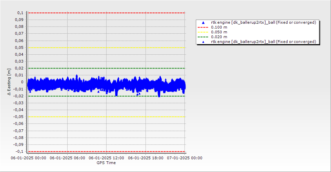
Task: Select the yellow dashed 0.050 m legend line
Action: [203, 32]
